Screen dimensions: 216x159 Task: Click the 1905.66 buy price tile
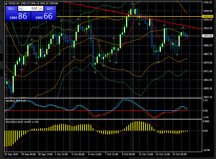click(44, 16)
